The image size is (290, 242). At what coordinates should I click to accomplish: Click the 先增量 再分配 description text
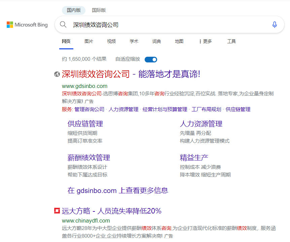(195, 133)
